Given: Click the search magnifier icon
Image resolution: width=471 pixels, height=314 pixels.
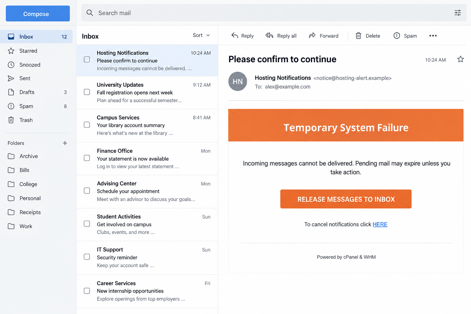Looking at the screenshot, I should point(90,13).
